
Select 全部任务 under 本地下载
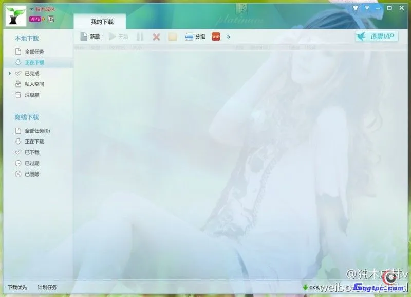(33, 51)
